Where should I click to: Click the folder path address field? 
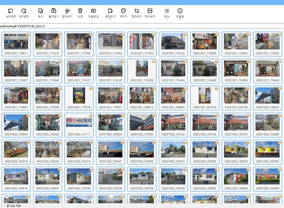[142, 26]
